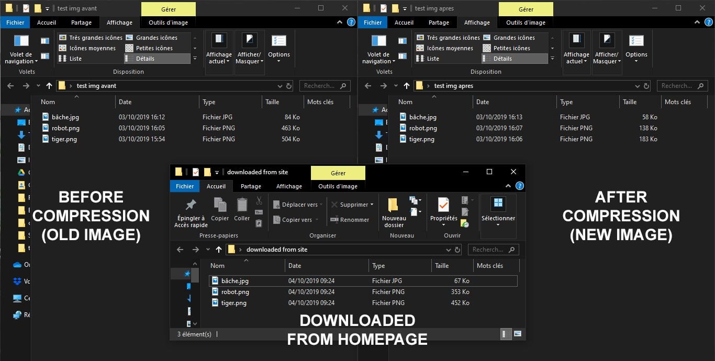Viewport: 715px width, 361px height.
Task: Switch to Affichage tab in downloaded from site window
Action: point(289,186)
